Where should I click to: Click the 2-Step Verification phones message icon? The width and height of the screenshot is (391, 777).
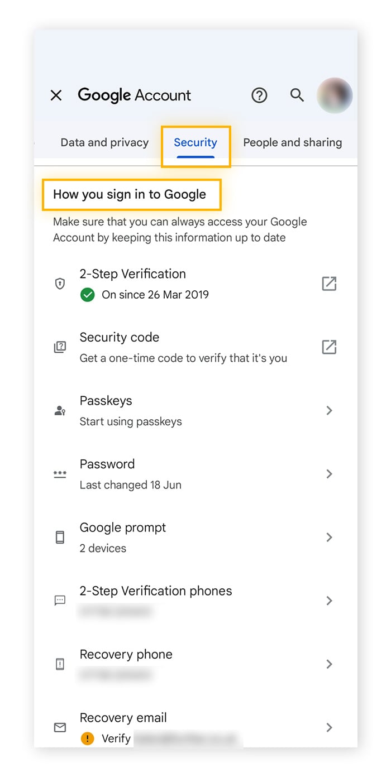[x=60, y=601]
